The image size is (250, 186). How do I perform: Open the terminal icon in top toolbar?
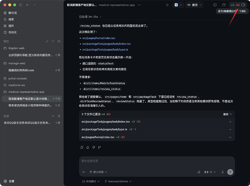tap(215, 5)
